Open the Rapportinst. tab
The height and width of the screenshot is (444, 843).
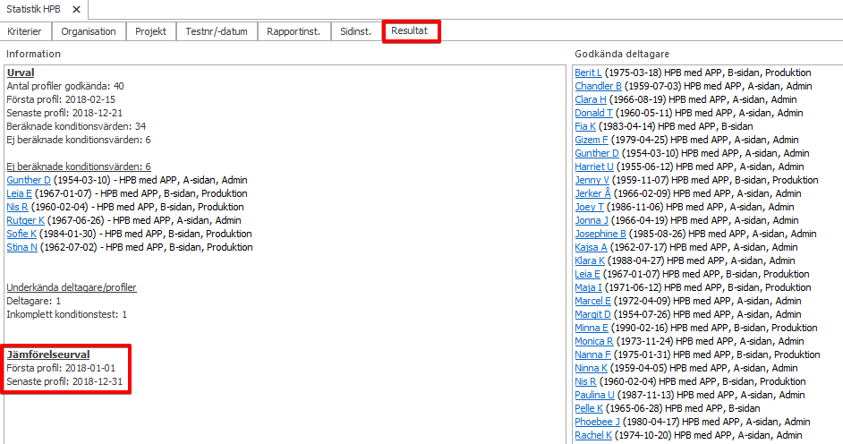pos(294,31)
